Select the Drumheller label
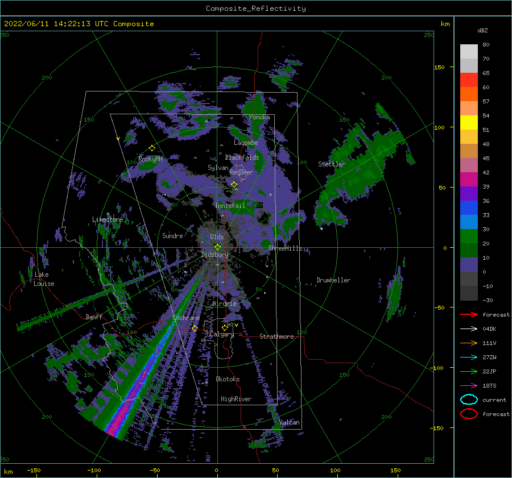 click(333, 280)
